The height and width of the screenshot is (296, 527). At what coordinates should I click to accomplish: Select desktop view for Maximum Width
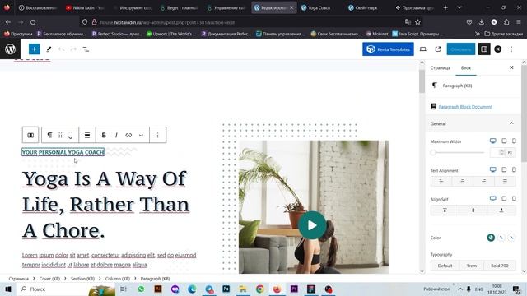pos(492,141)
